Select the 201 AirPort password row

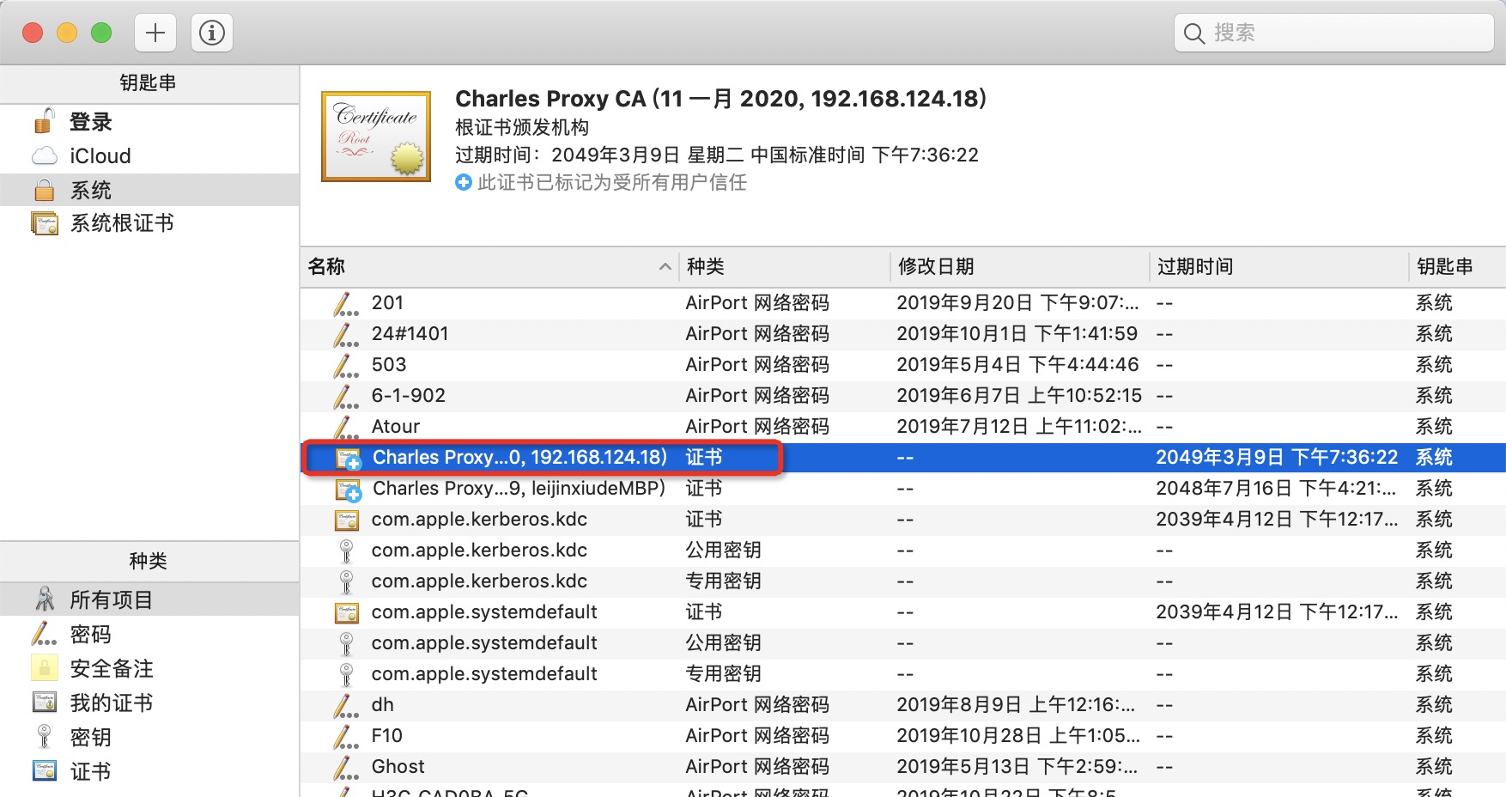coord(903,303)
